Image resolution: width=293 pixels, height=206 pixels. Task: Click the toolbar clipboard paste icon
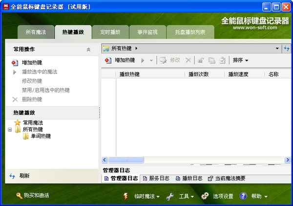coord(222,60)
